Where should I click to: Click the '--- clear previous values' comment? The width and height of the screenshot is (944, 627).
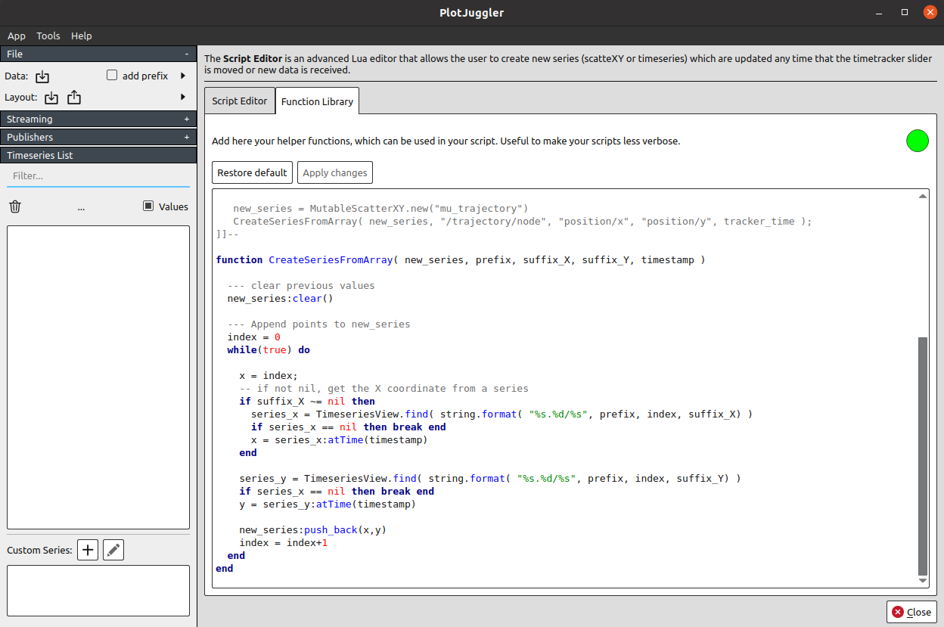pos(301,285)
